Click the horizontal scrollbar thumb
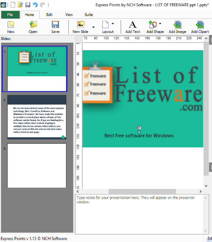Image resolution: width=212 pixels, height=242 pixels. point(142,191)
